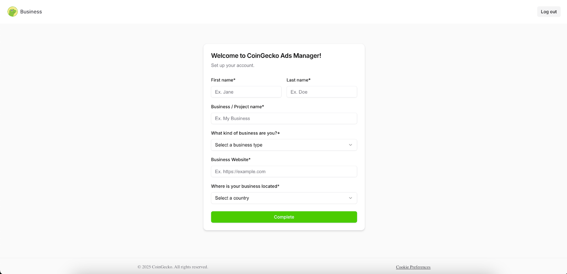This screenshot has height=274, width=567.
Task: Submit the form with the Complete button
Action: coord(284,217)
